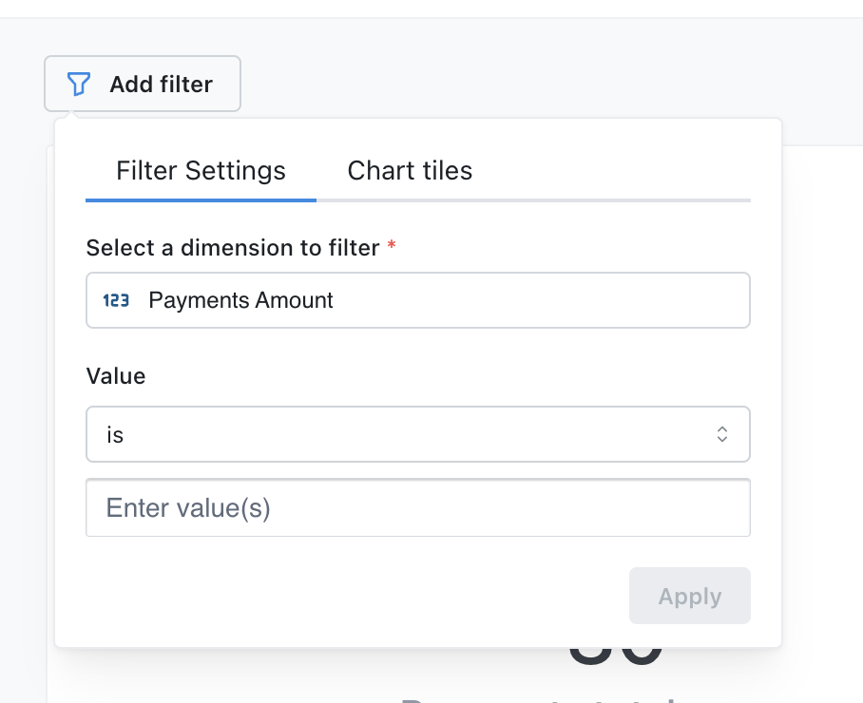Click the funnel icon beside Add filter

pos(79,85)
